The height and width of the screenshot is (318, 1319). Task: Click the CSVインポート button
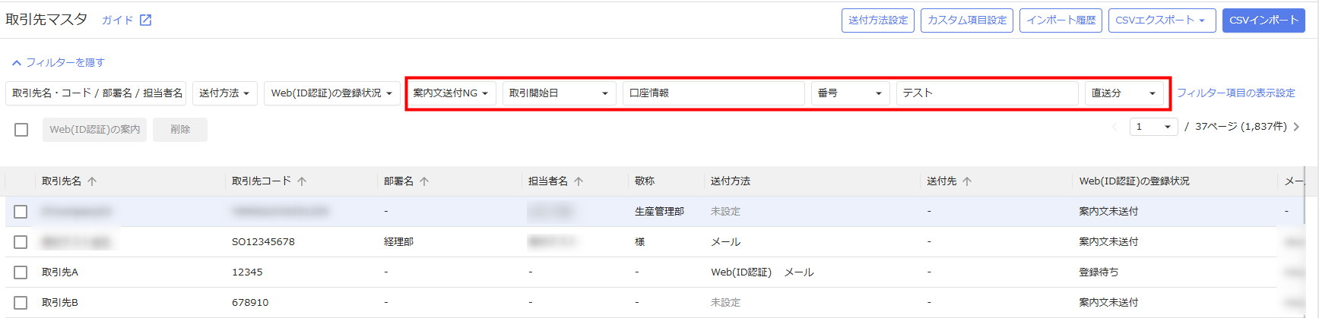[x=1263, y=20]
